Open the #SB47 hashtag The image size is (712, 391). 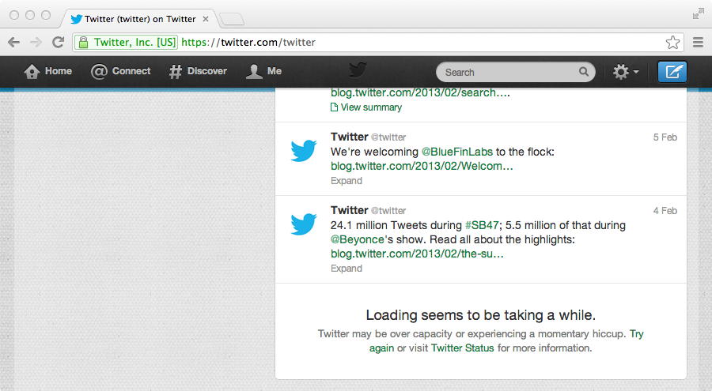pos(482,225)
